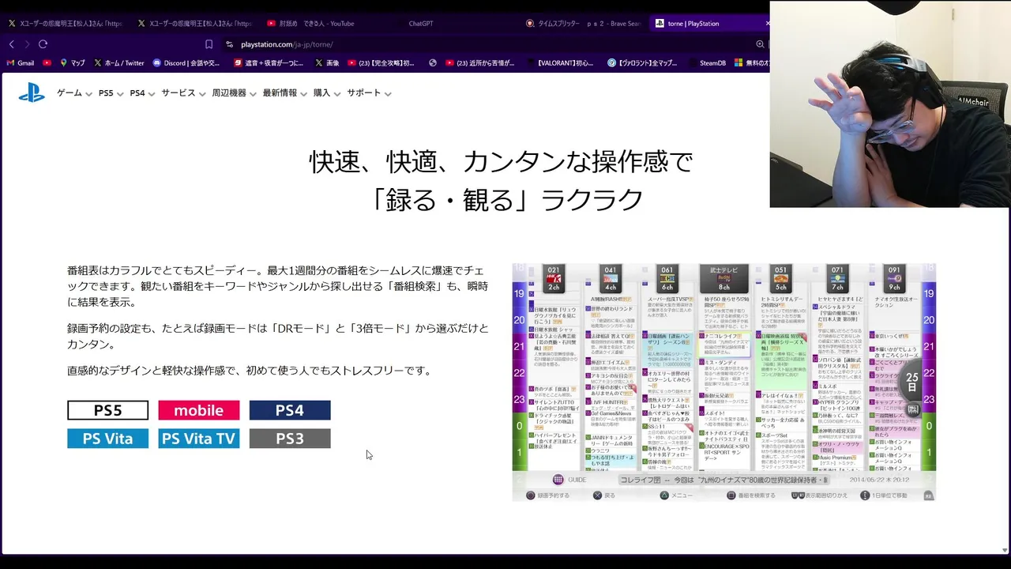
Task: Click the webcam overlay video
Action: coord(889,104)
